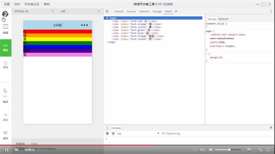
Task: Click the violet stripe in the simulator
Action: tap(58, 55)
